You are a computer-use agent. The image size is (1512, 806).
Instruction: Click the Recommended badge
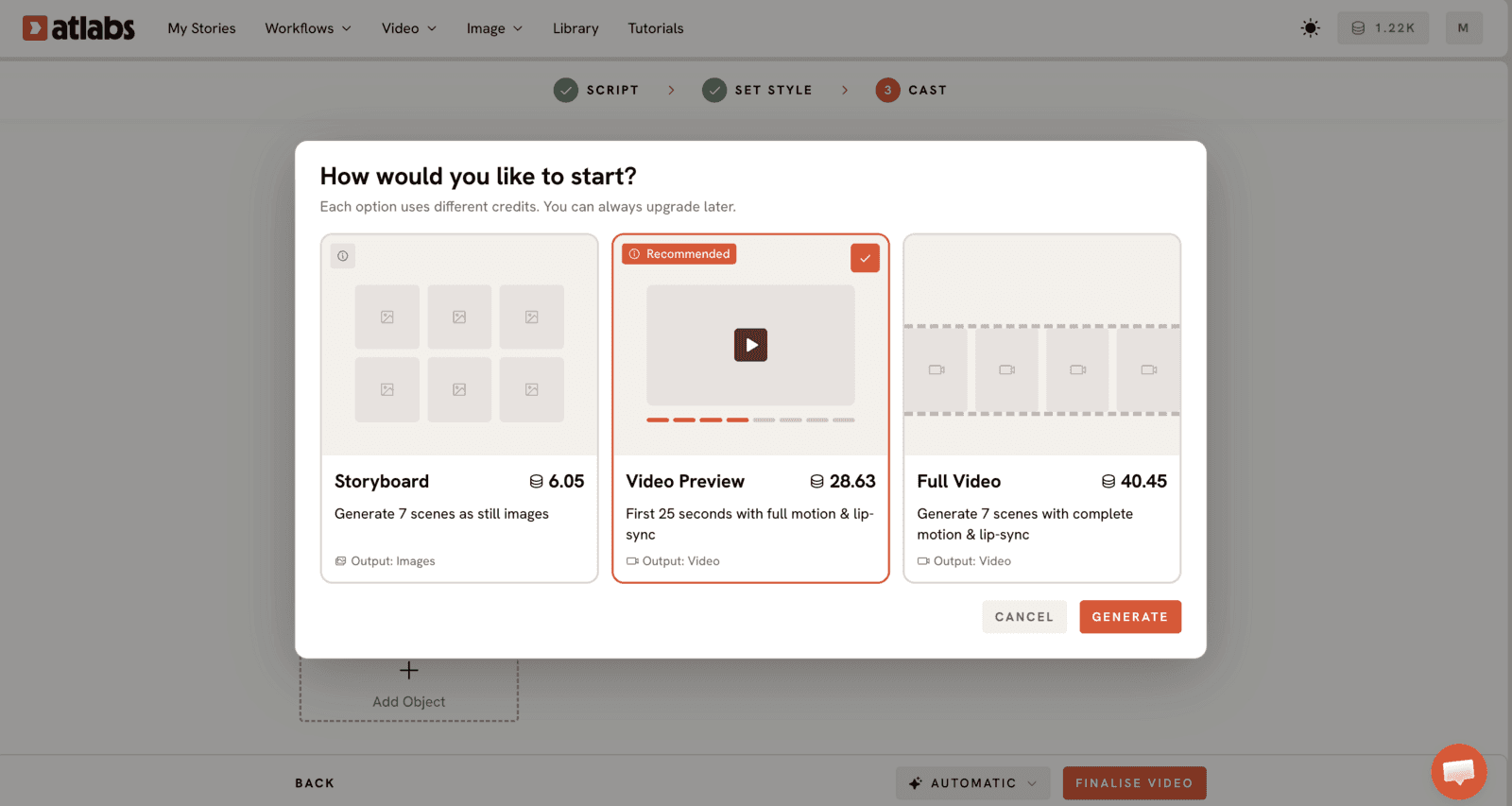(679, 254)
